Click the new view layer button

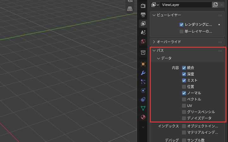[215, 5]
